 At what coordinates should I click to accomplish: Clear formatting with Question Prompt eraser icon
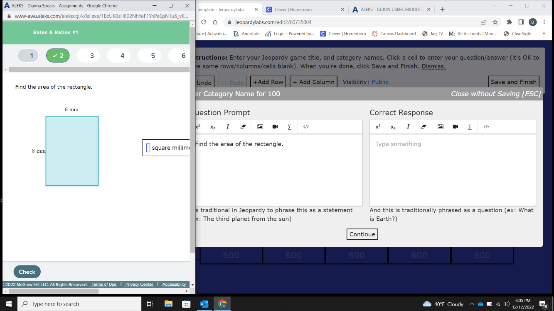(243, 127)
